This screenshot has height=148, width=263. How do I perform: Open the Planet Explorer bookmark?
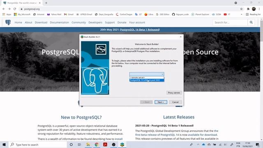click(x=200, y=14)
